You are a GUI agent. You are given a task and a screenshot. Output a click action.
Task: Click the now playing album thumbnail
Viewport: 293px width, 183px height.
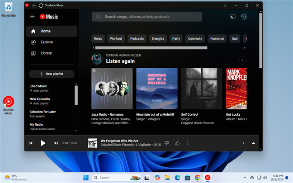pyautogui.click(x=93, y=143)
